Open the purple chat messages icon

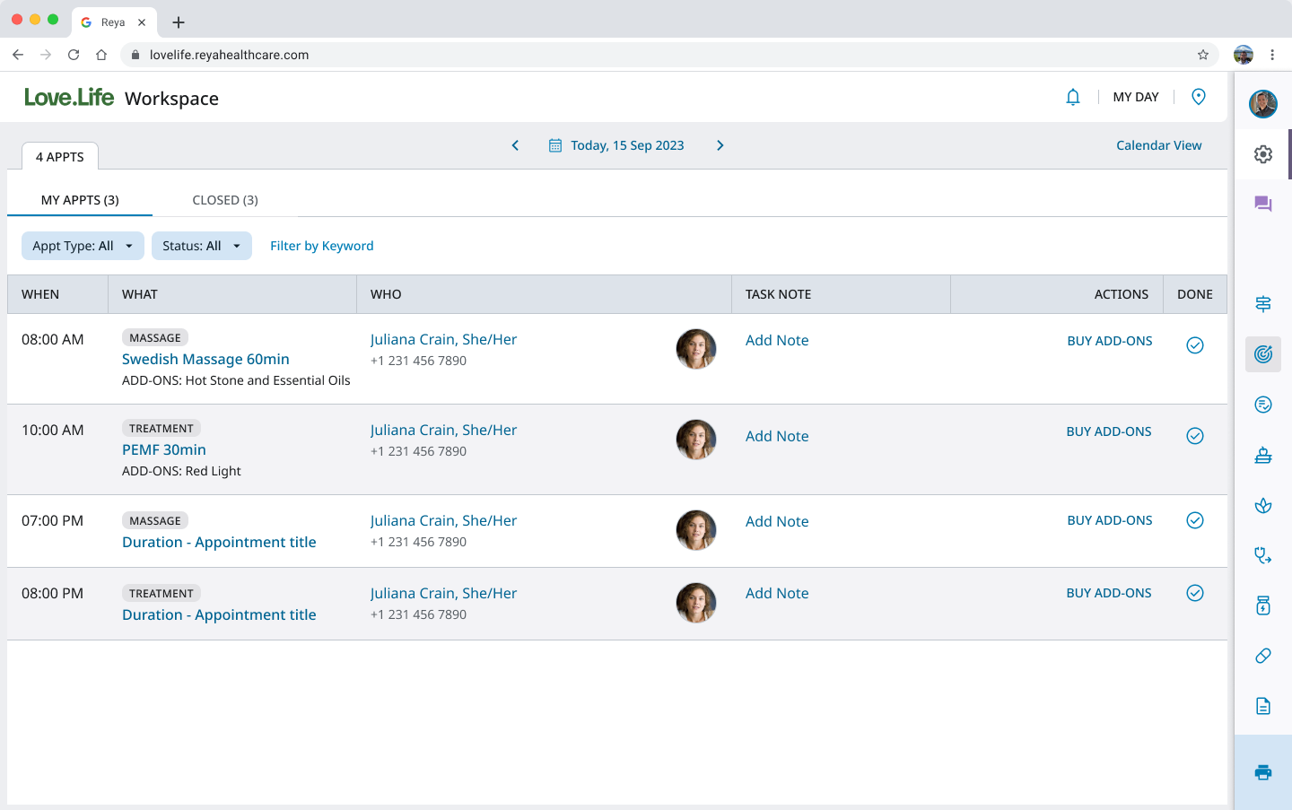coord(1262,205)
